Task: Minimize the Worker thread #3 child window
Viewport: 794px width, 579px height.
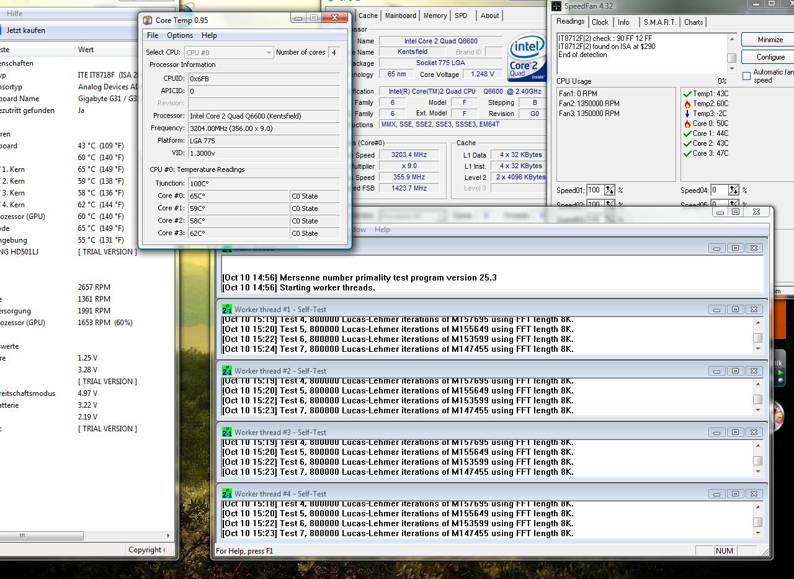Action: (716, 432)
